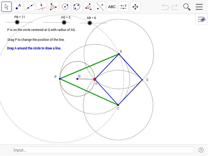Choose the a=2 Slider tool
Screen dimensions: 208x156
[123, 7]
